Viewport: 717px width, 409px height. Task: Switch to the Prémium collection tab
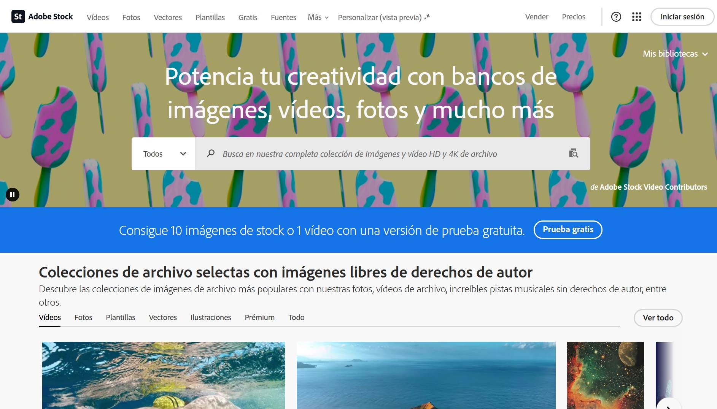[x=259, y=317]
